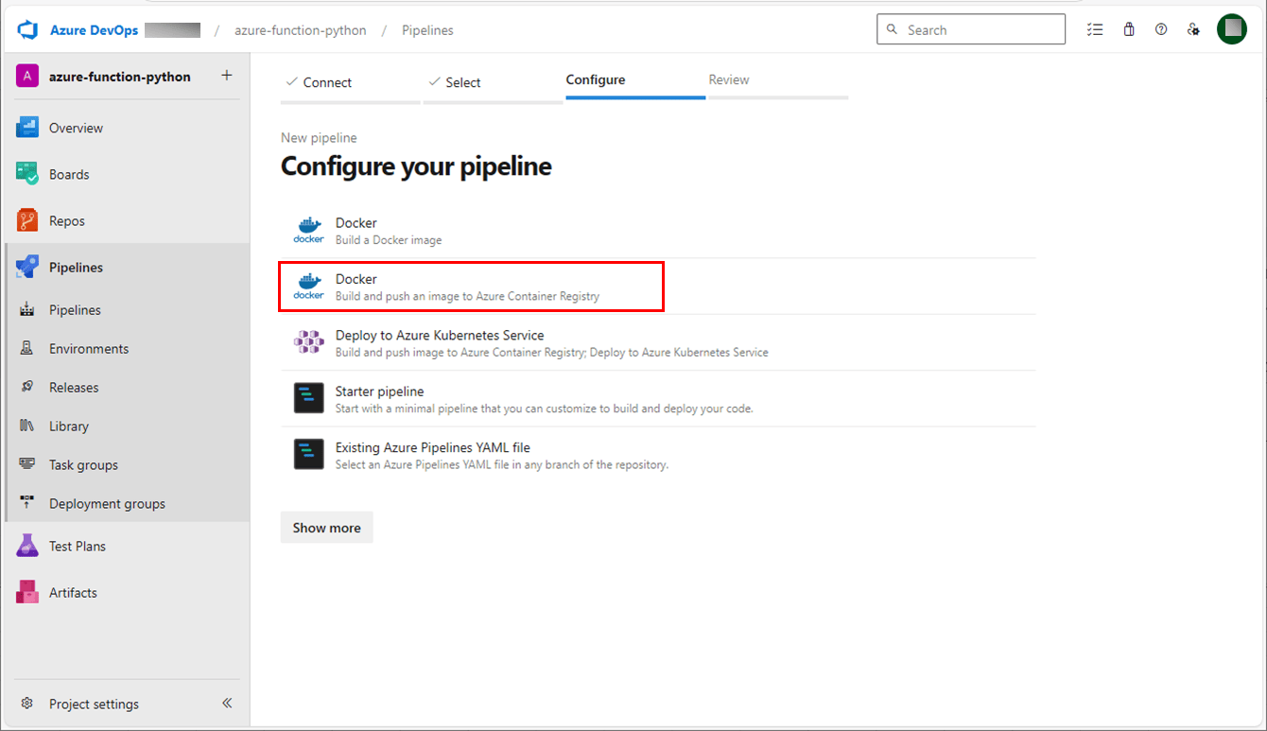This screenshot has height=731, width=1267.
Task: Open the user profile avatar
Action: [1232, 29]
